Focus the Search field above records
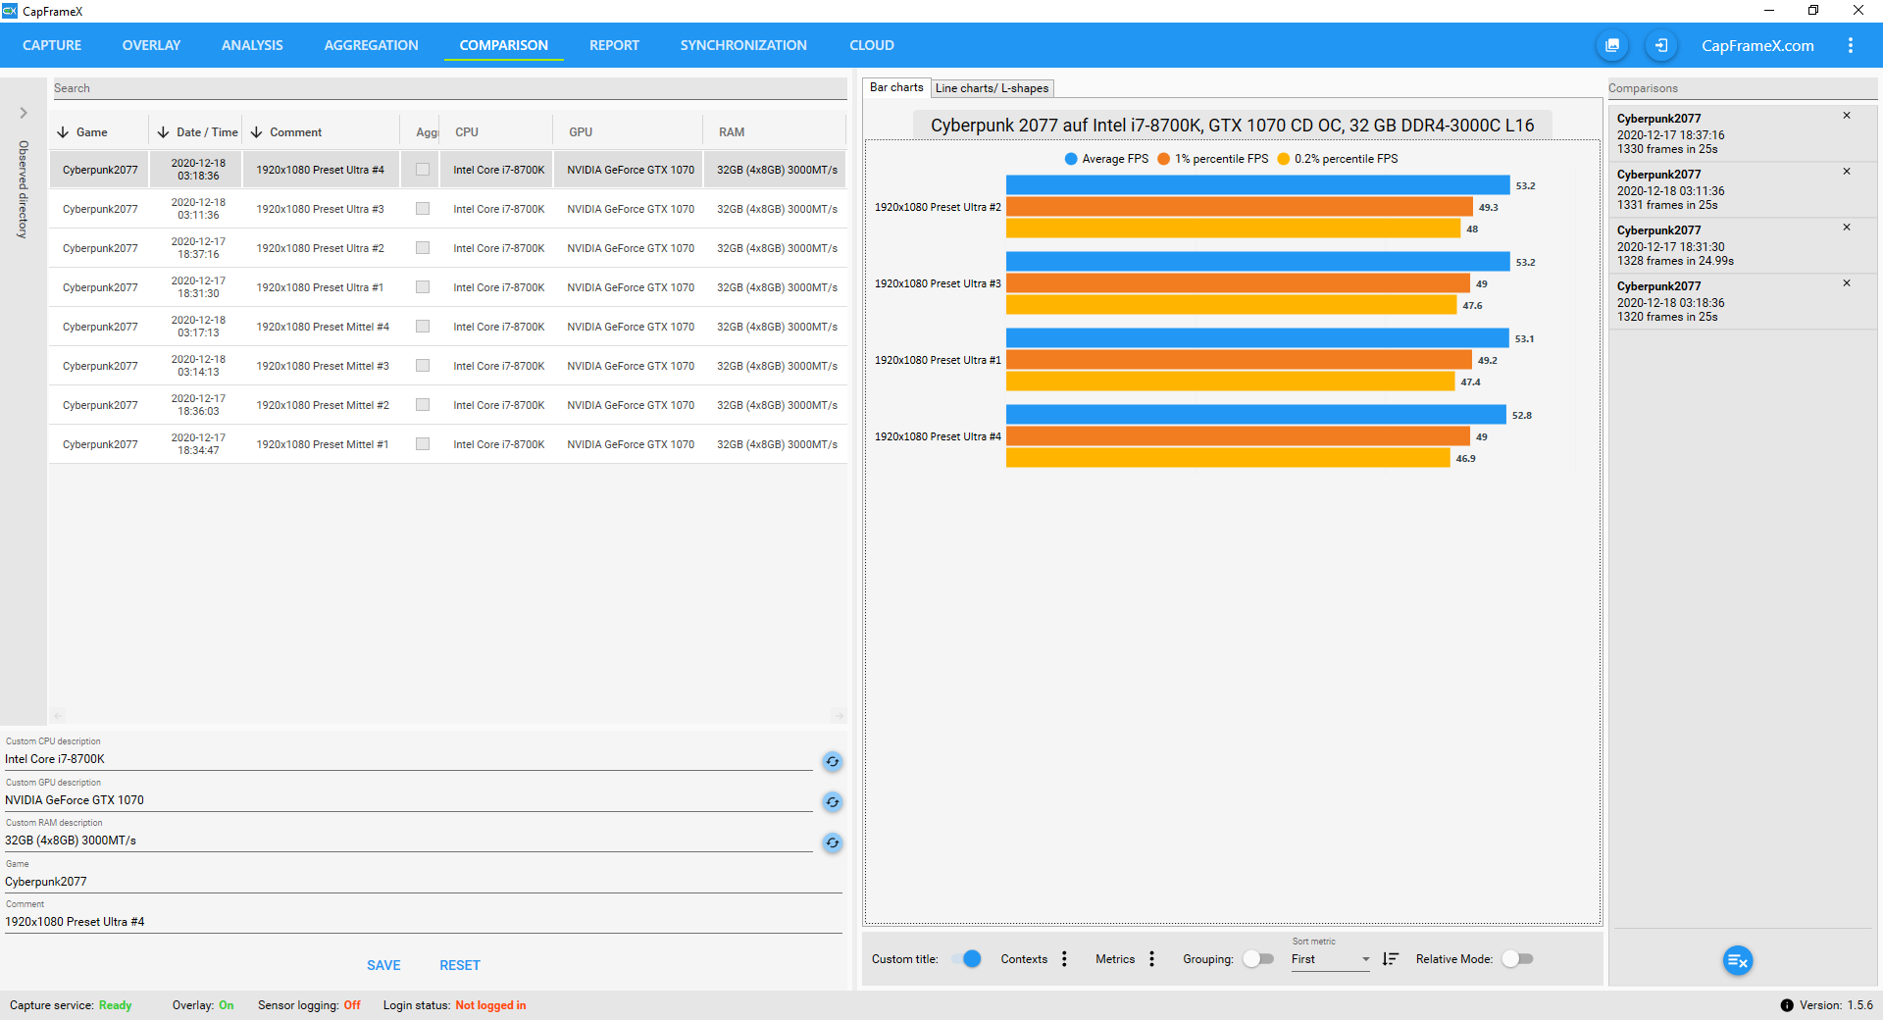This screenshot has width=1883, height=1020. pyautogui.click(x=449, y=88)
